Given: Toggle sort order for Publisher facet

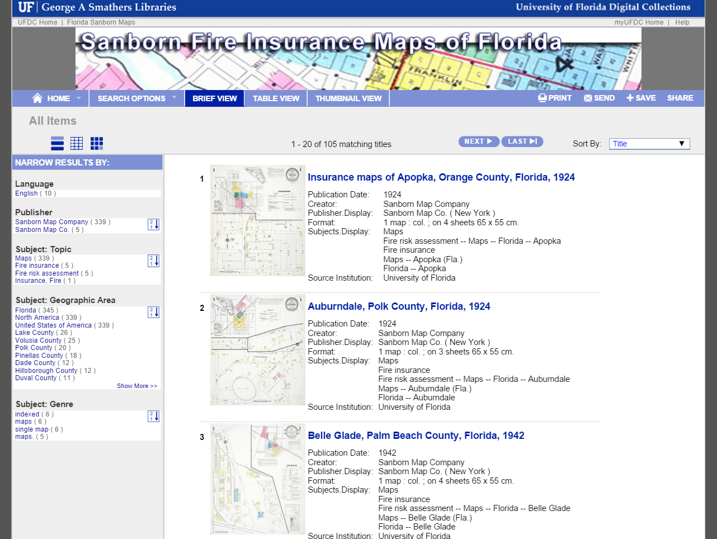Looking at the screenshot, I should click(x=153, y=225).
